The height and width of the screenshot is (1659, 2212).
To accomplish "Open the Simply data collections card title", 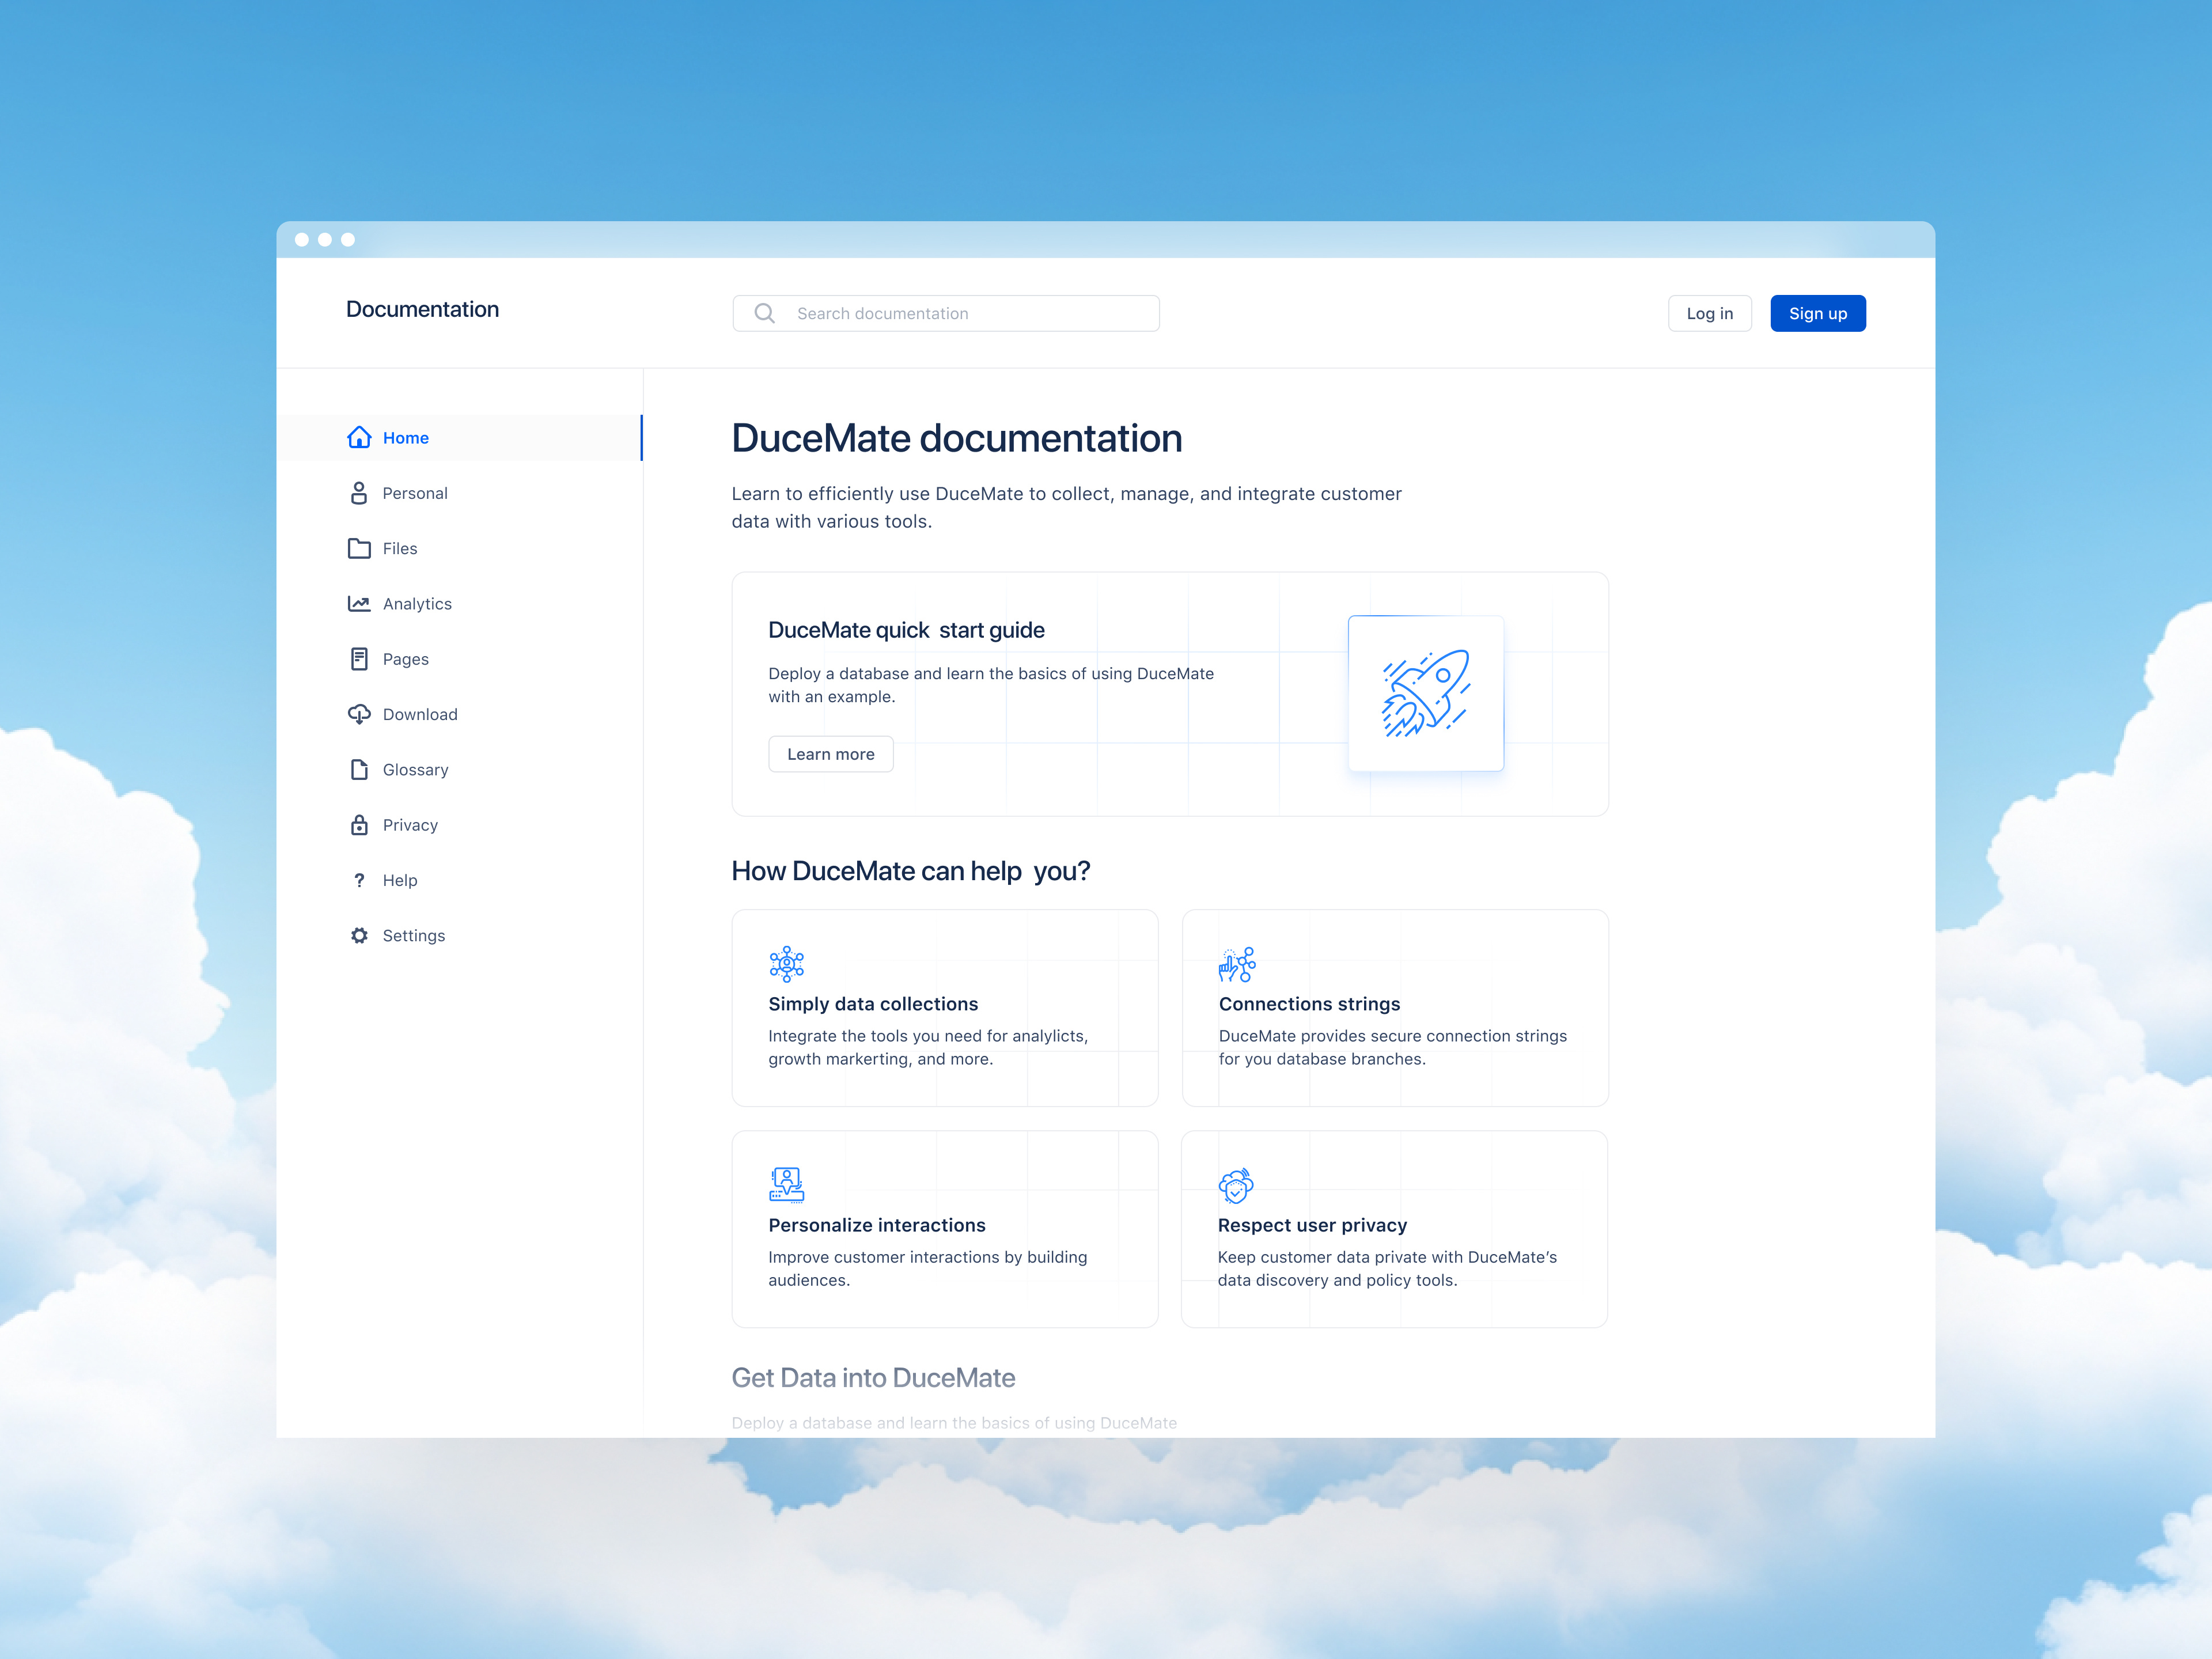I will point(873,1004).
